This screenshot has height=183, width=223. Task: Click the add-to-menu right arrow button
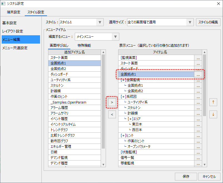[x=112, y=102]
